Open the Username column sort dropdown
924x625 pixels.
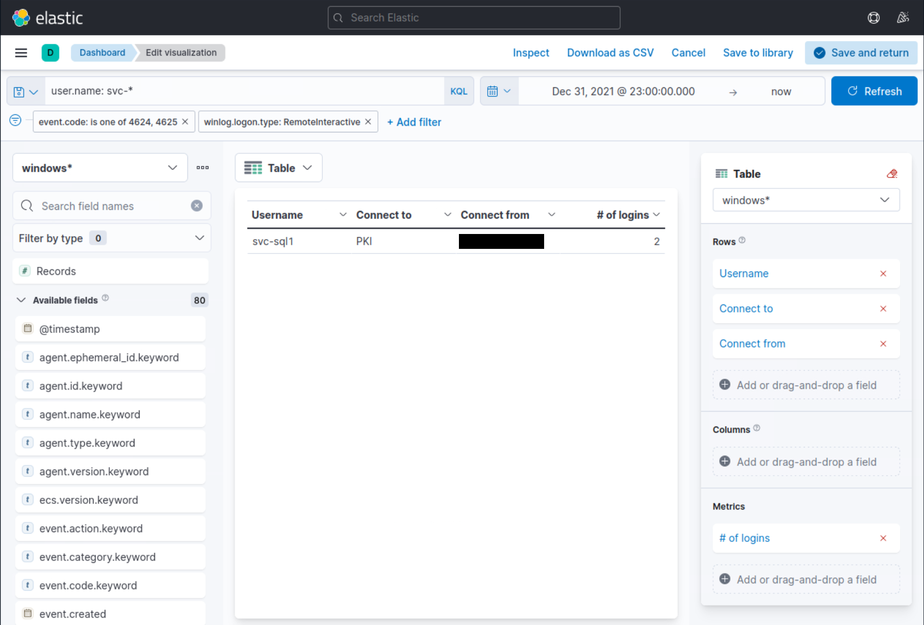[342, 214]
